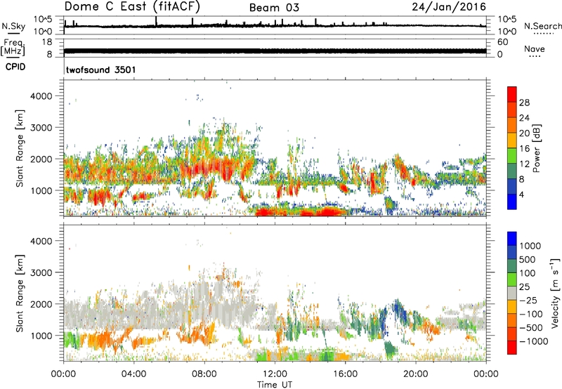
Task: Select the "N.Search" legend label
Action: click(542, 26)
